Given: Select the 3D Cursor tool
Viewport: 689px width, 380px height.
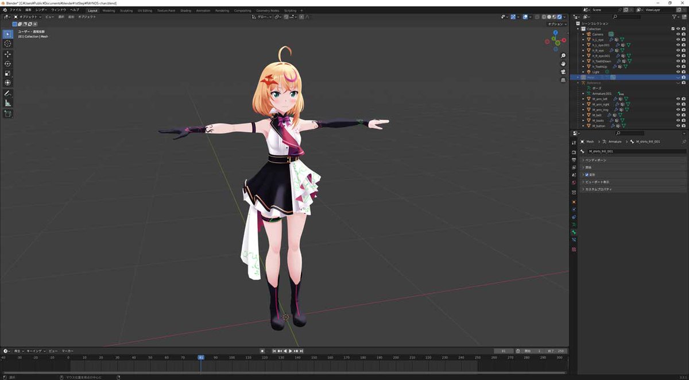Looking at the screenshot, I should tap(7, 44).
